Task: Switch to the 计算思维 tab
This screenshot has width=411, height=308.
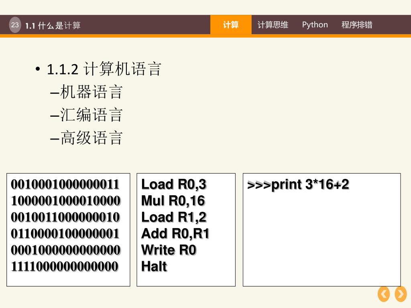Action: (x=273, y=25)
